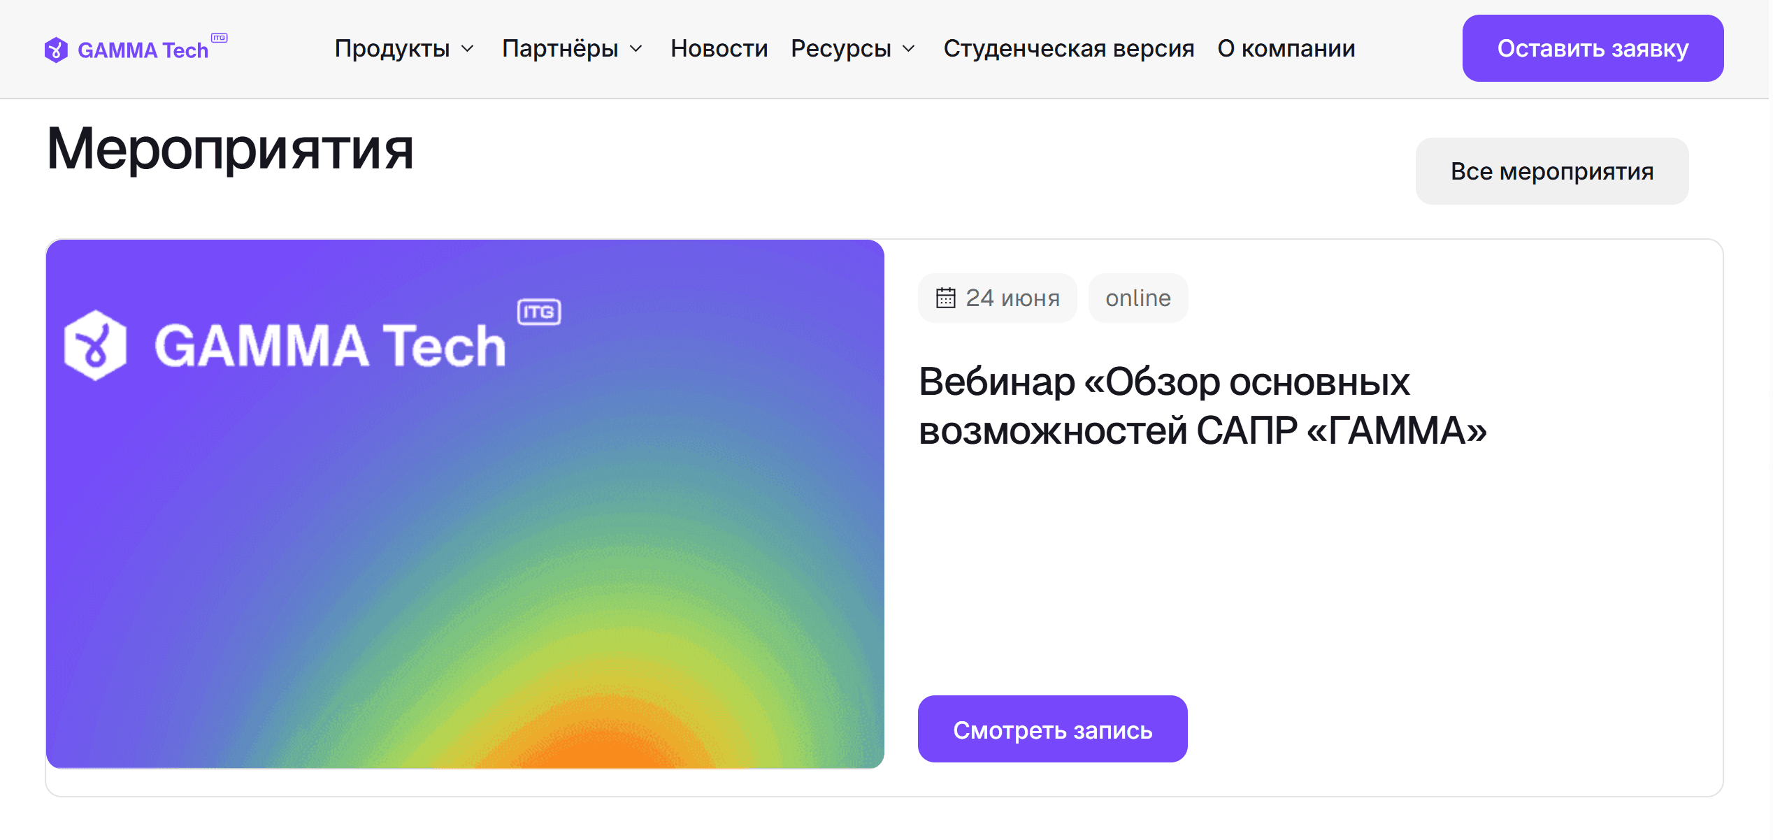Screen dimensions: 1773x840
Task: Click the gradient webinar banner image
Action: [465, 559]
